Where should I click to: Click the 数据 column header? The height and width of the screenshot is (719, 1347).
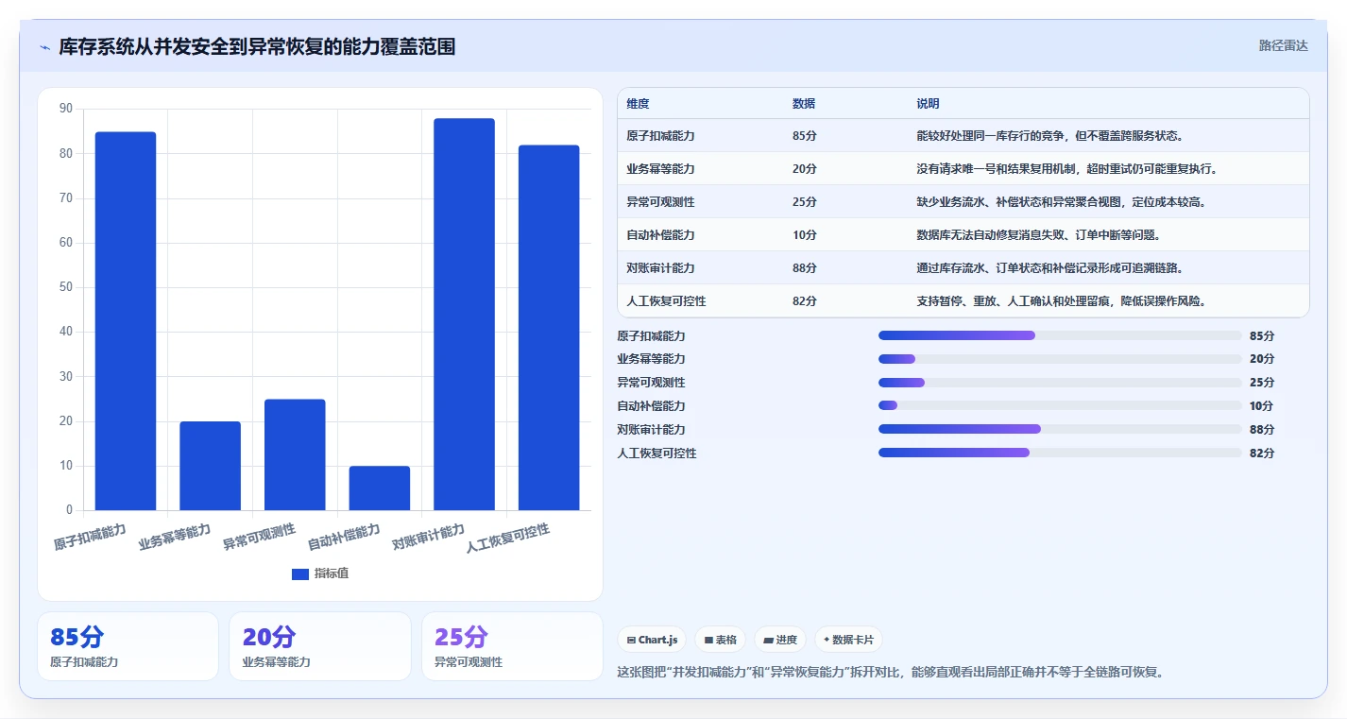[x=804, y=104]
